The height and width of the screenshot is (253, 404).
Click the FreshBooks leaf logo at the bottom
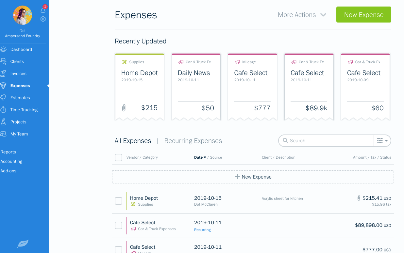tap(23, 244)
